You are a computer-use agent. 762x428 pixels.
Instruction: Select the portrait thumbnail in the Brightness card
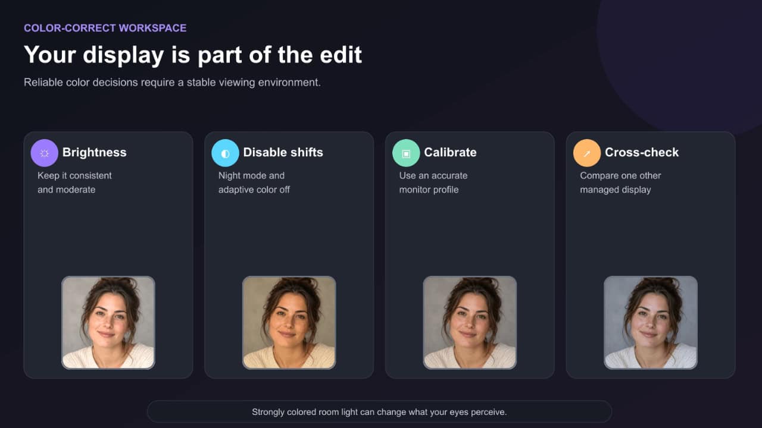click(108, 322)
